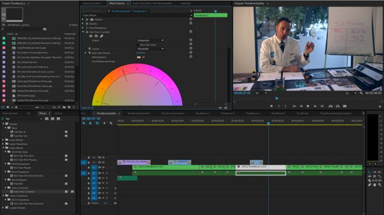Expand the Opacity effect properties
This screenshot has width=384, height=215.
point(83,24)
